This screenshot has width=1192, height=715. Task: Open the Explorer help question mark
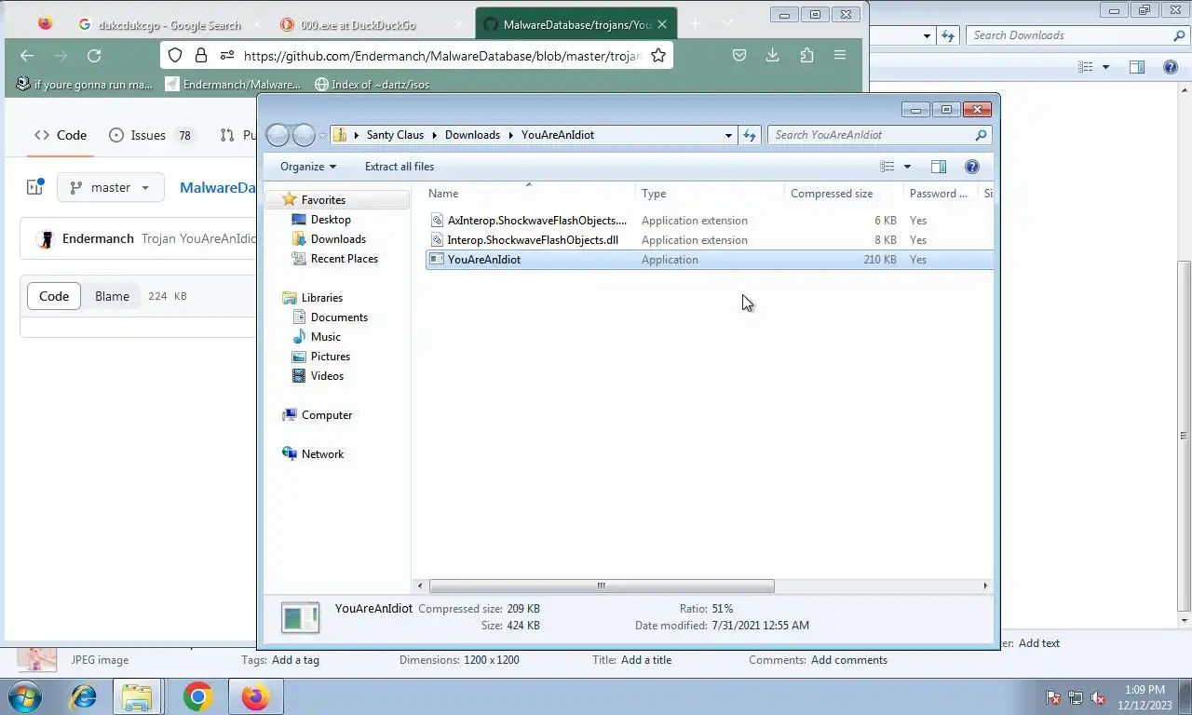972,167
